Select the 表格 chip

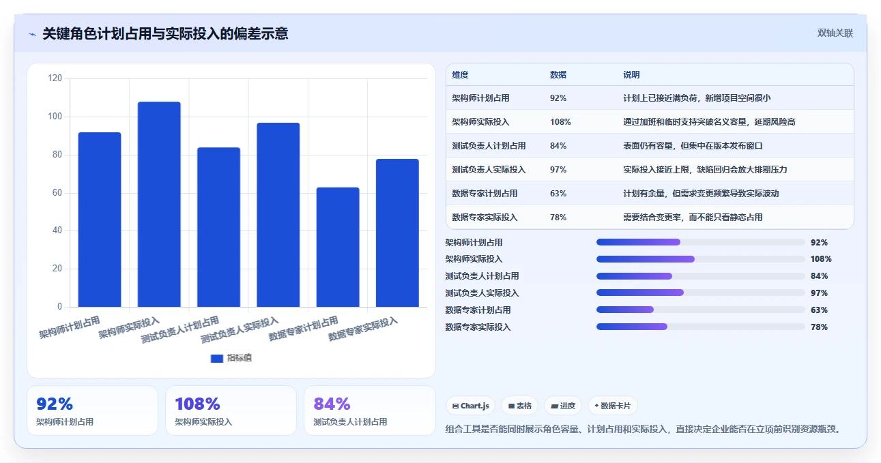[519, 406]
